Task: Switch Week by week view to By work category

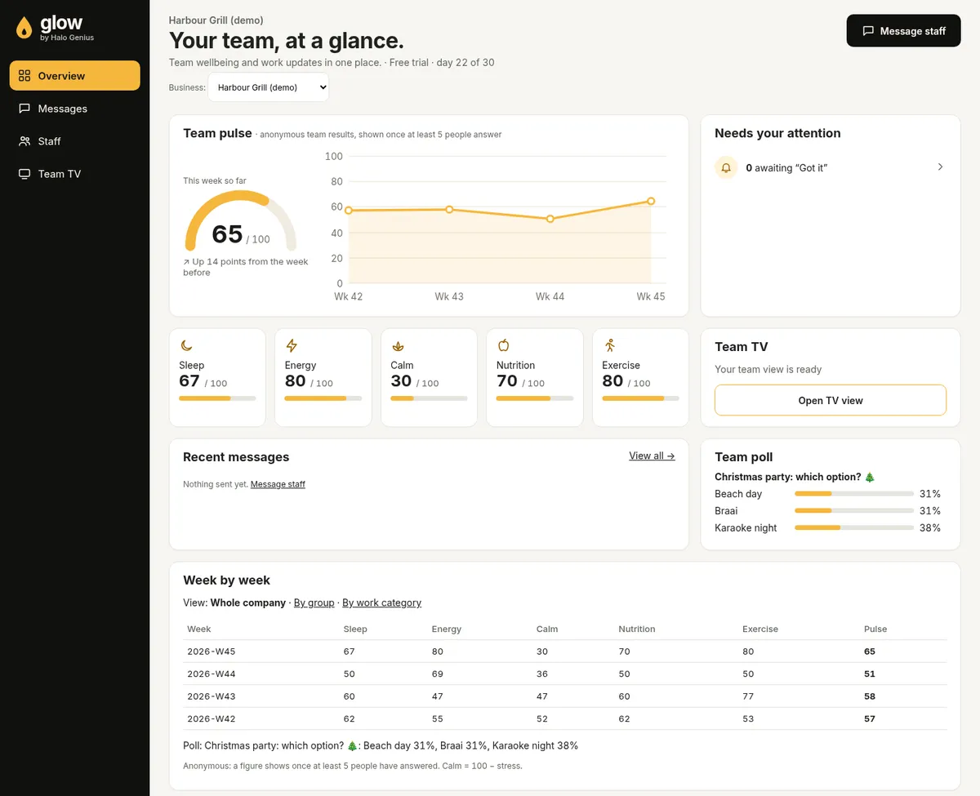Action: [x=382, y=603]
